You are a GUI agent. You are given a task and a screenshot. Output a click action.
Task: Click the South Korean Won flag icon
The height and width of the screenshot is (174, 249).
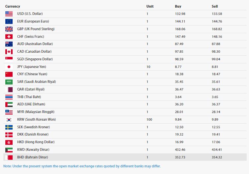[9, 120]
